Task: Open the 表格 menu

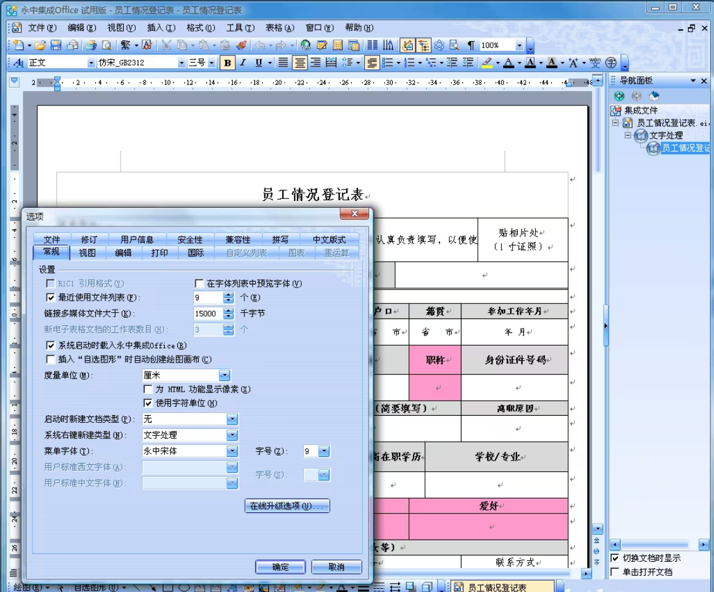Action: point(280,28)
